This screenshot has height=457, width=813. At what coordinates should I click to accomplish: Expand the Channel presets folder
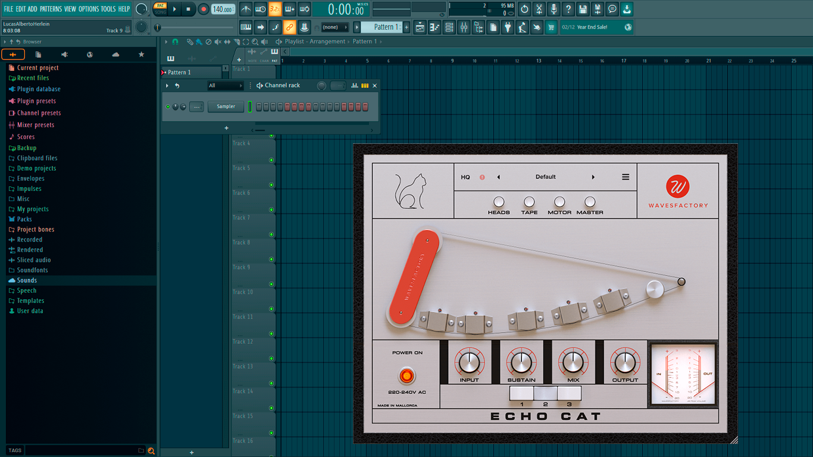(39, 113)
